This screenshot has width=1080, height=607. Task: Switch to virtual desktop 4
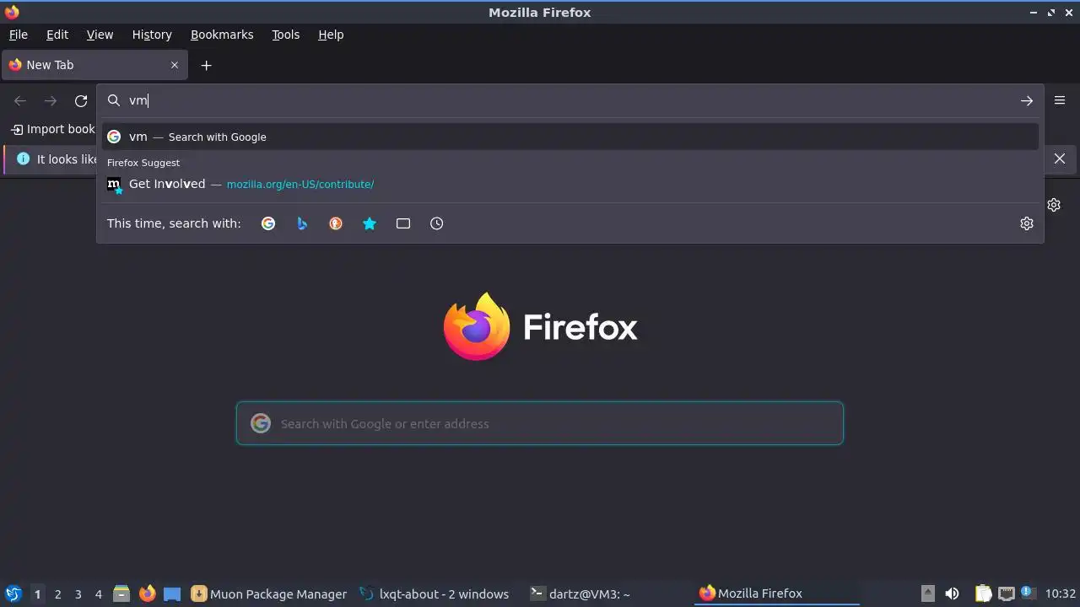(98, 594)
